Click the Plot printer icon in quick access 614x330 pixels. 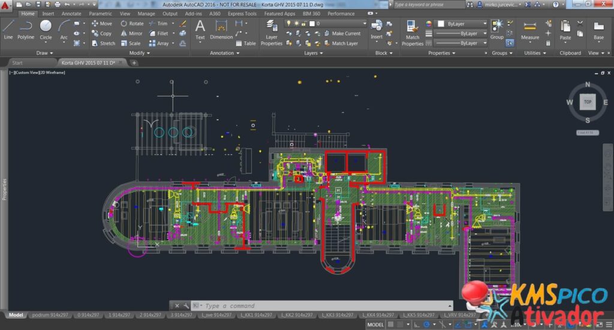click(58, 4)
